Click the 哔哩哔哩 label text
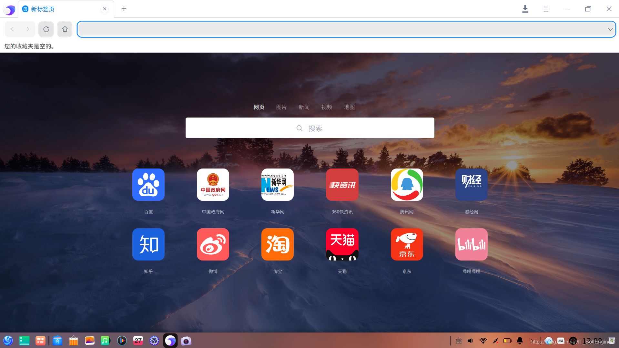Screen dimensions: 619x348 point(471,271)
